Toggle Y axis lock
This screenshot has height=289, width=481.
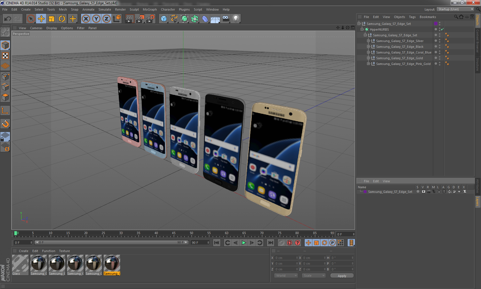tap(96, 19)
